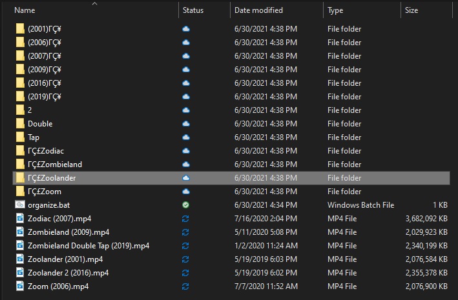458x300 pixels.
Task: Select the (2001) folder icon
Action: 20,29
